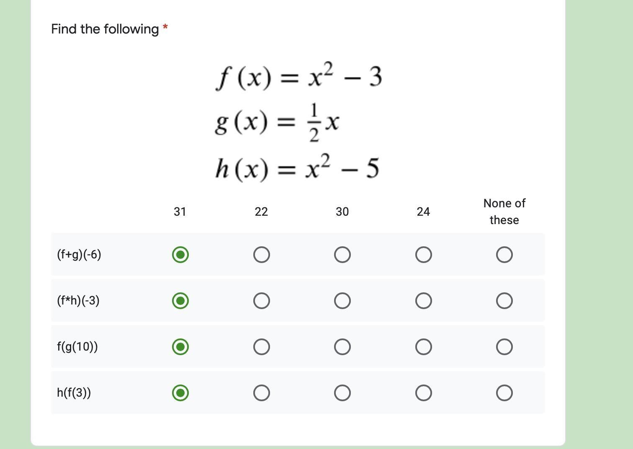The width and height of the screenshot is (633, 449).
Task: Click the f(g(10)) row label
Action: tap(77, 347)
